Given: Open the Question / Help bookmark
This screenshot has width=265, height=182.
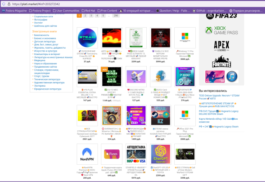Looking at the screenshot, I should (173, 11).
